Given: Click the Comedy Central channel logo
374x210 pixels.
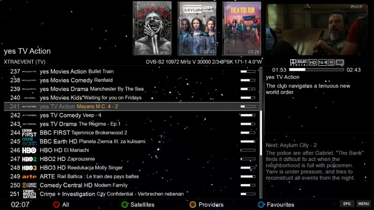Looking at the screenshot, I should coord(29,185).
